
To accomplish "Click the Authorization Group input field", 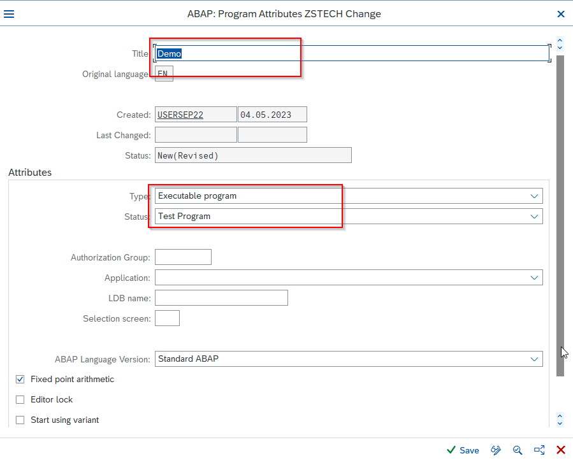I will 183,257.
